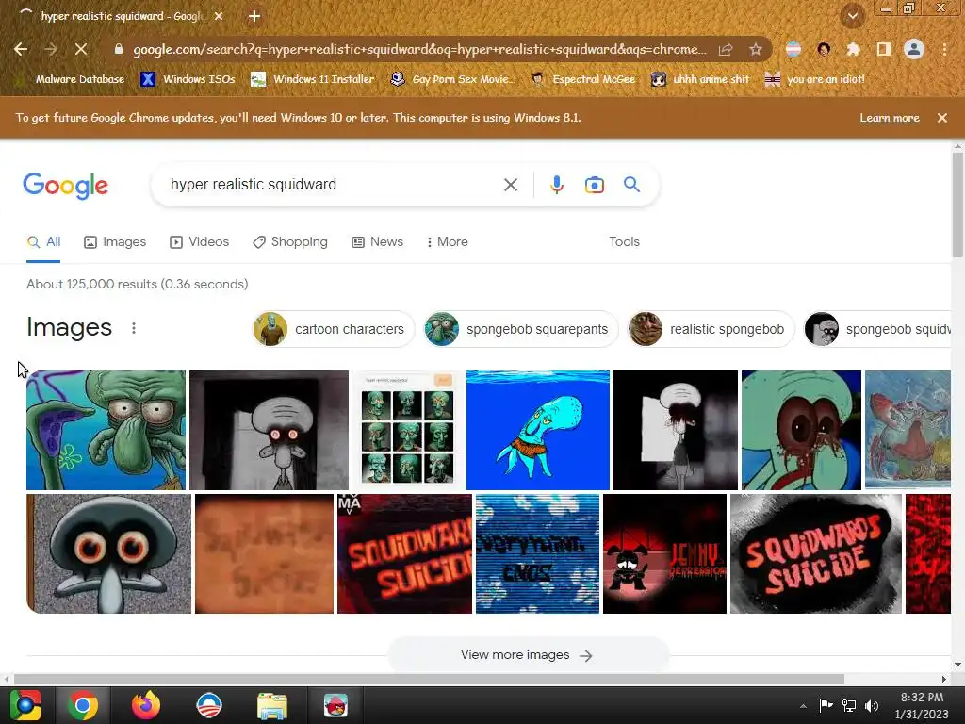The width and height of the screenshot is (965, 724).
Task: Open the you are an idiot bookmark
Action: (x=814, y=79)
